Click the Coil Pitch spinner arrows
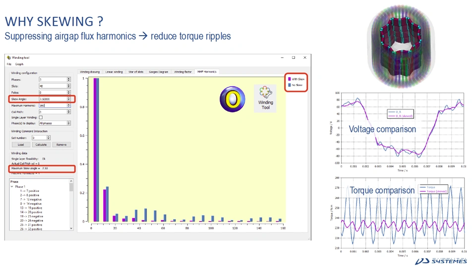 tap(69, 112)
